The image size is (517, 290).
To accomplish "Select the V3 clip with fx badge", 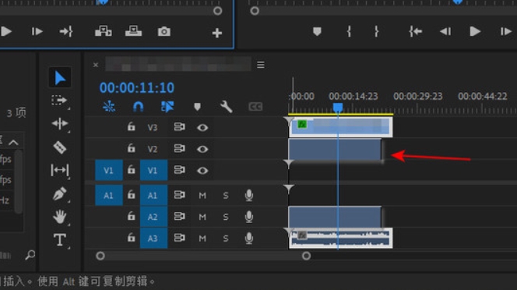I will [340, 127].
